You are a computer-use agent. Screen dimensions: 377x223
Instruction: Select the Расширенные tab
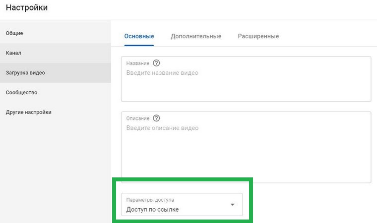pyautogui.click(x=258, y=36)
